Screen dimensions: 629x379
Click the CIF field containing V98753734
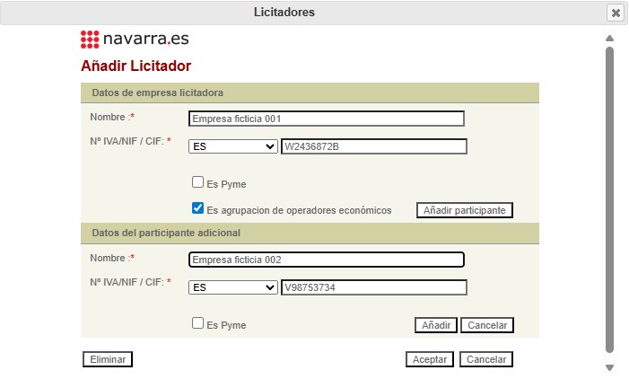(x=374, y=287)
